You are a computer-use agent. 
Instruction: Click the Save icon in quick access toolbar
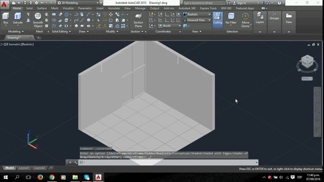coord(25,3)
